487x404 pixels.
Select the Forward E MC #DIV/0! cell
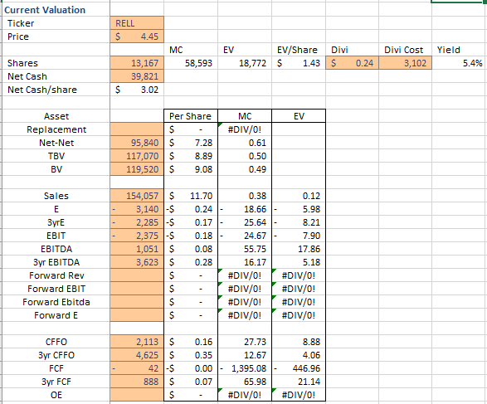[245, 315]
